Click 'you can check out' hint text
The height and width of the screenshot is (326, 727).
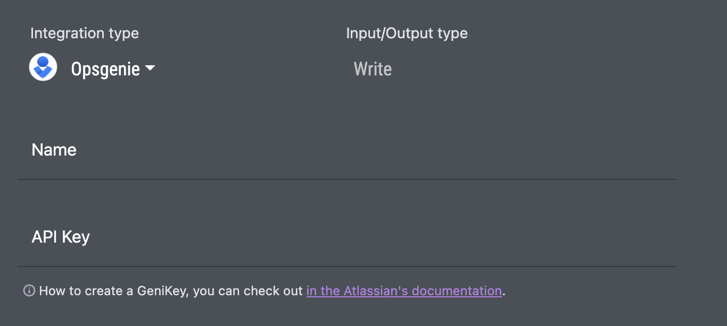(x=248, y=291)
